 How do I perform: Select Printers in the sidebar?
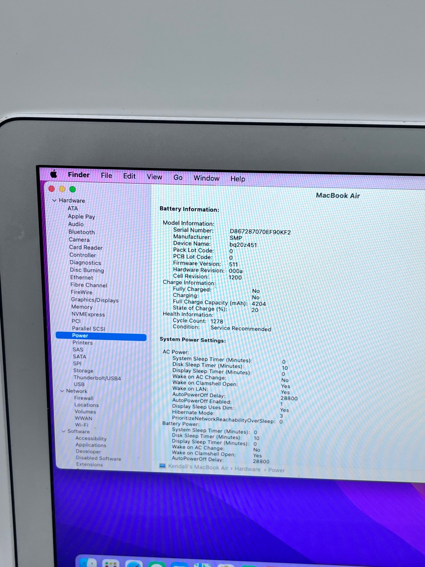pyautogui.click(x=83, y=343)
